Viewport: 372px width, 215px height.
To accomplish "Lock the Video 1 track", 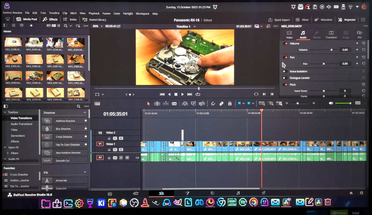I will point(109,150).
